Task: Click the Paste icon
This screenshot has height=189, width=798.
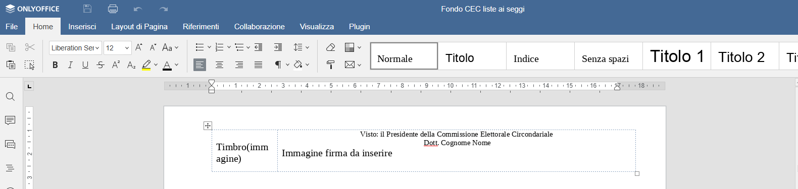Action: tap(11, 65)
